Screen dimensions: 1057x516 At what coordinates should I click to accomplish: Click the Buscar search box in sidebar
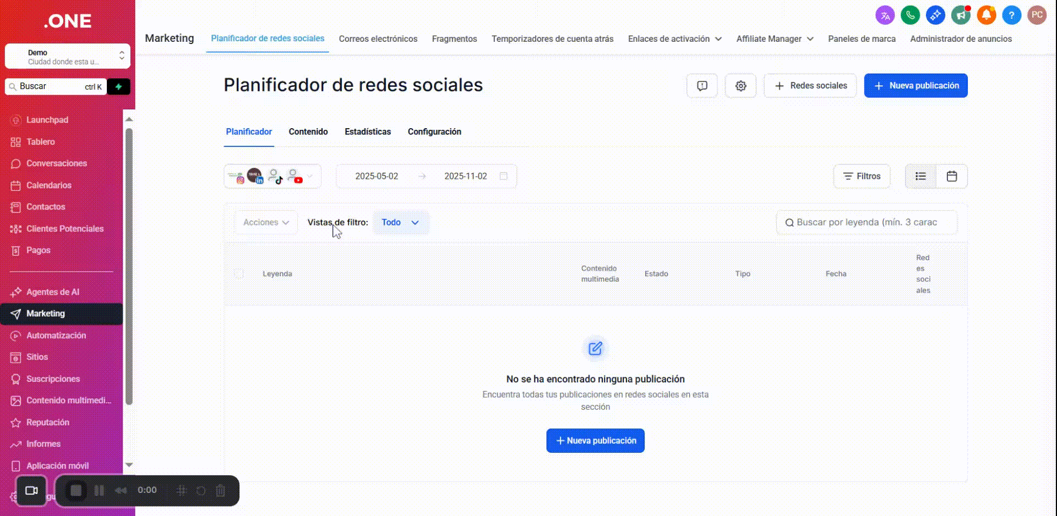[56, 86]
